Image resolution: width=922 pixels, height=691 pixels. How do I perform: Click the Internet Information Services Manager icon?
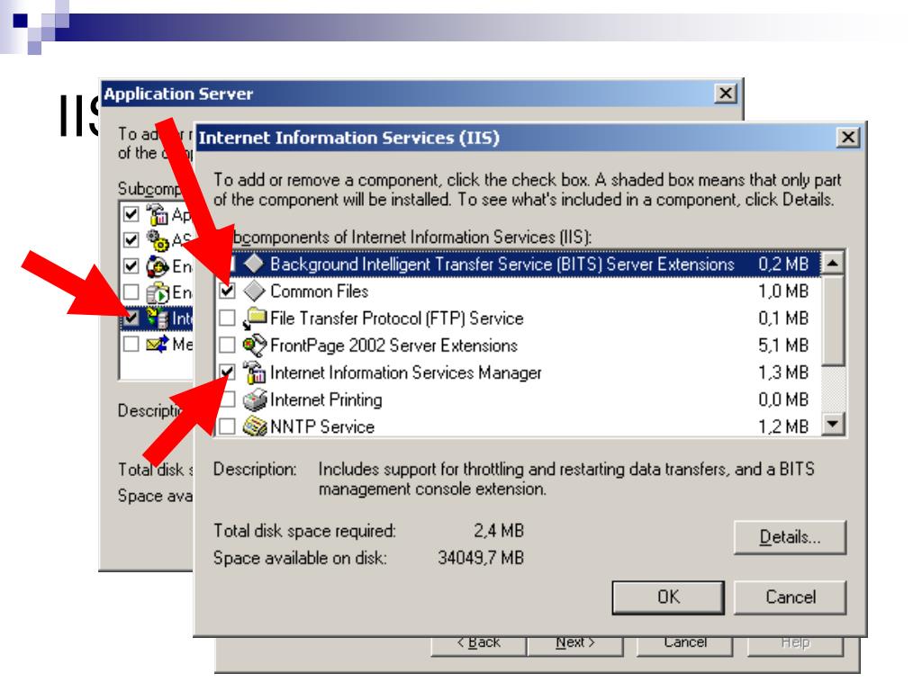254,372
